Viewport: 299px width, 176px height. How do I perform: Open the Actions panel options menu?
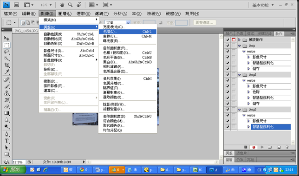point(292,34)
